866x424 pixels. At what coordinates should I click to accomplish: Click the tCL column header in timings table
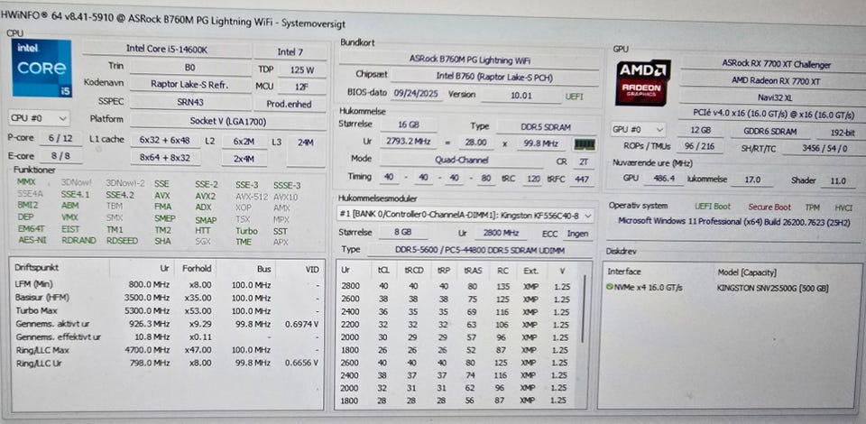(x=383, y=271)
